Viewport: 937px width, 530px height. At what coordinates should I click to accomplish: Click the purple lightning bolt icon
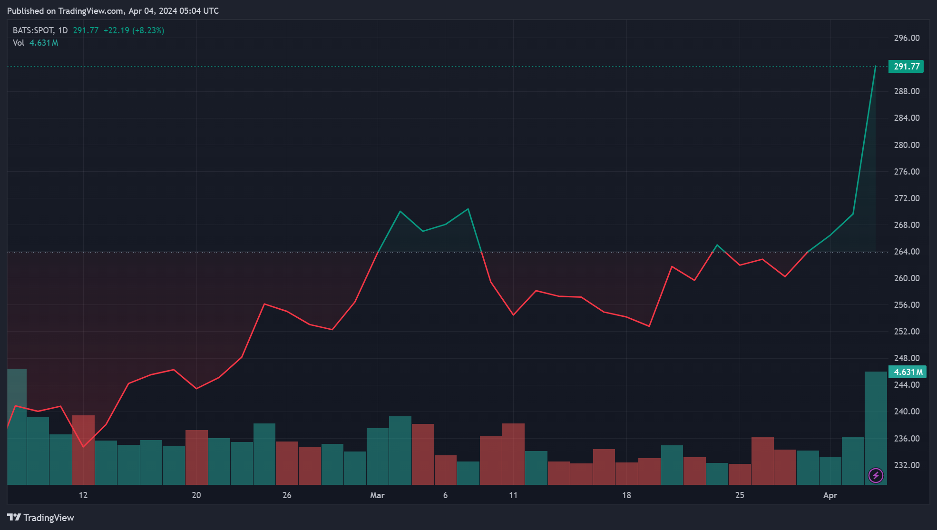click(x=876, y=475)
